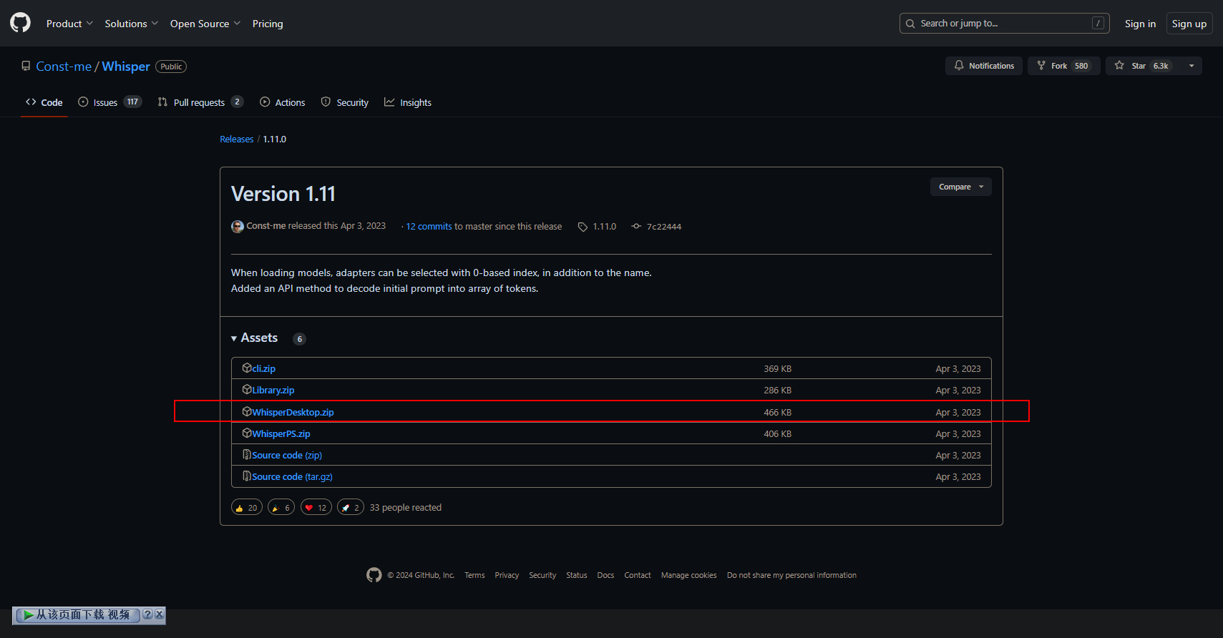Screen dimensions: 1223x638
Task: Open the footer Docs link
Action: pyautogui.click(x=605, y=576)
